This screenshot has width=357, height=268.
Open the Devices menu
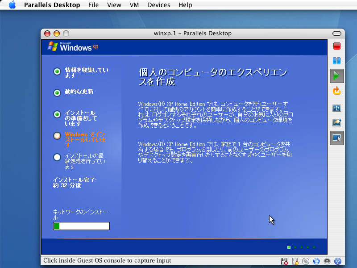coord(158,5)
